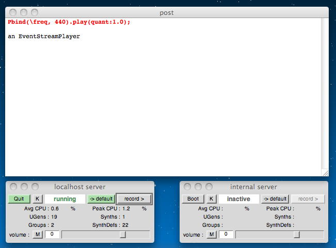
Task: Click Synths count 1 in localhost server
Action: coord(124,217)
